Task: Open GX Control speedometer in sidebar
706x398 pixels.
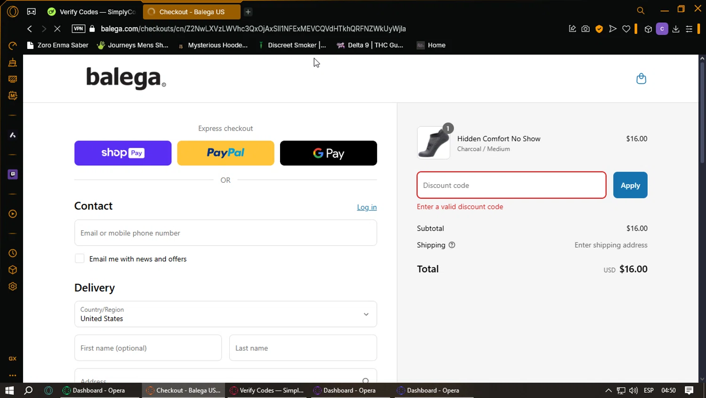Action: [13, 46]
